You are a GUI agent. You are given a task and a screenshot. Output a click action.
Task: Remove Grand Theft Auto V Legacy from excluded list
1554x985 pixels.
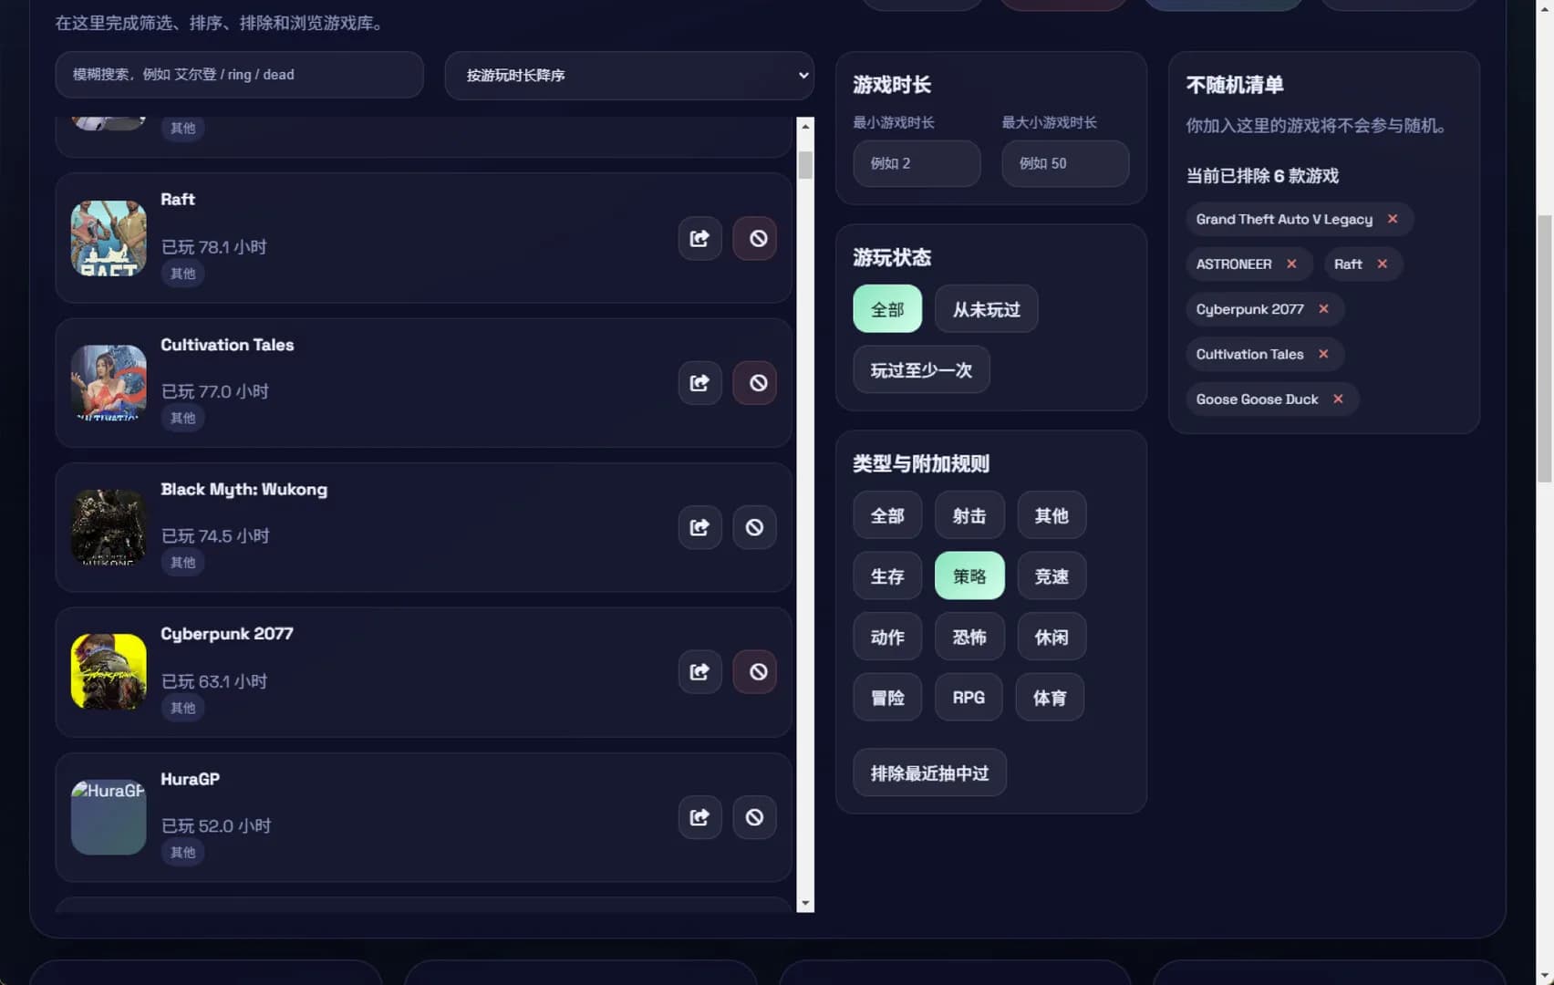point(1393,219)
